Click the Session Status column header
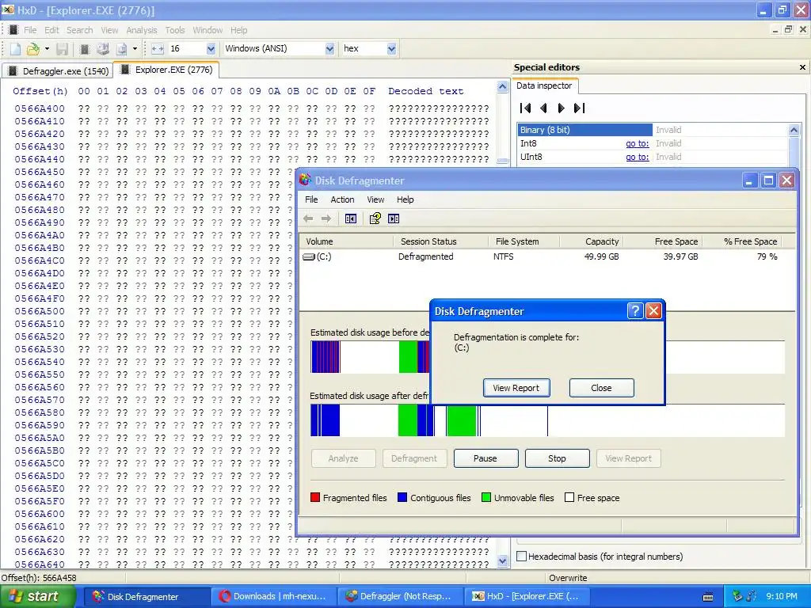The image size is (811, 608). (x=440, y=241)
